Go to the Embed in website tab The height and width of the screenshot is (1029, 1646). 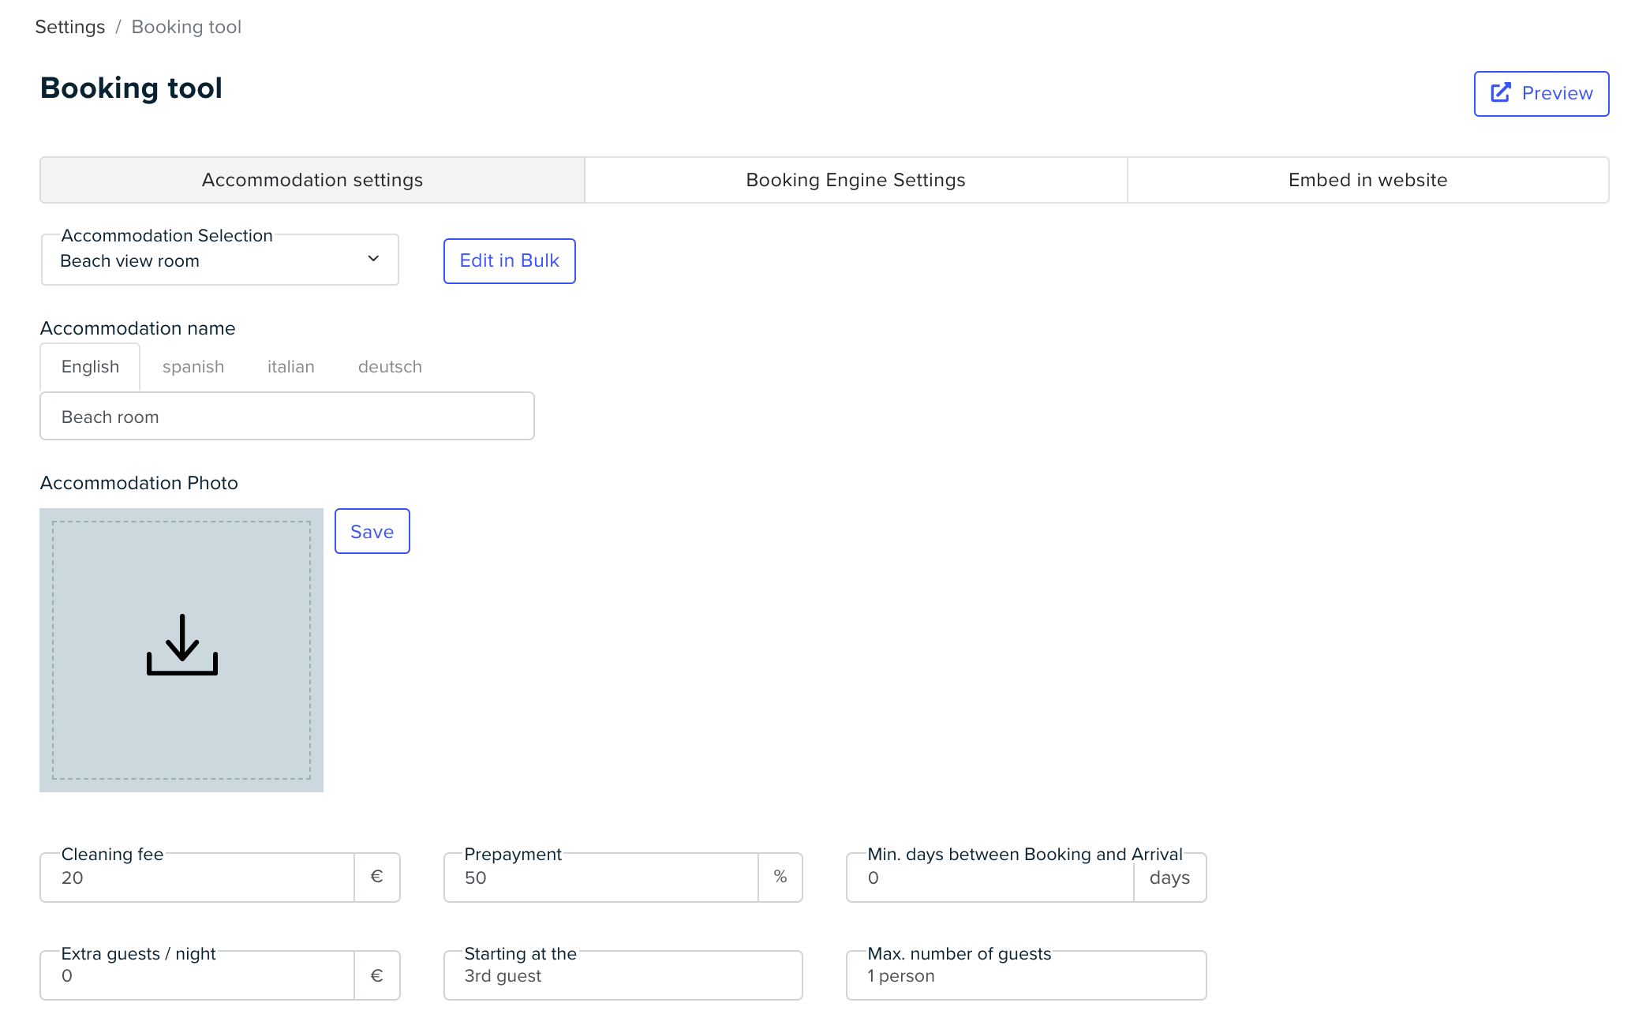1368,180
